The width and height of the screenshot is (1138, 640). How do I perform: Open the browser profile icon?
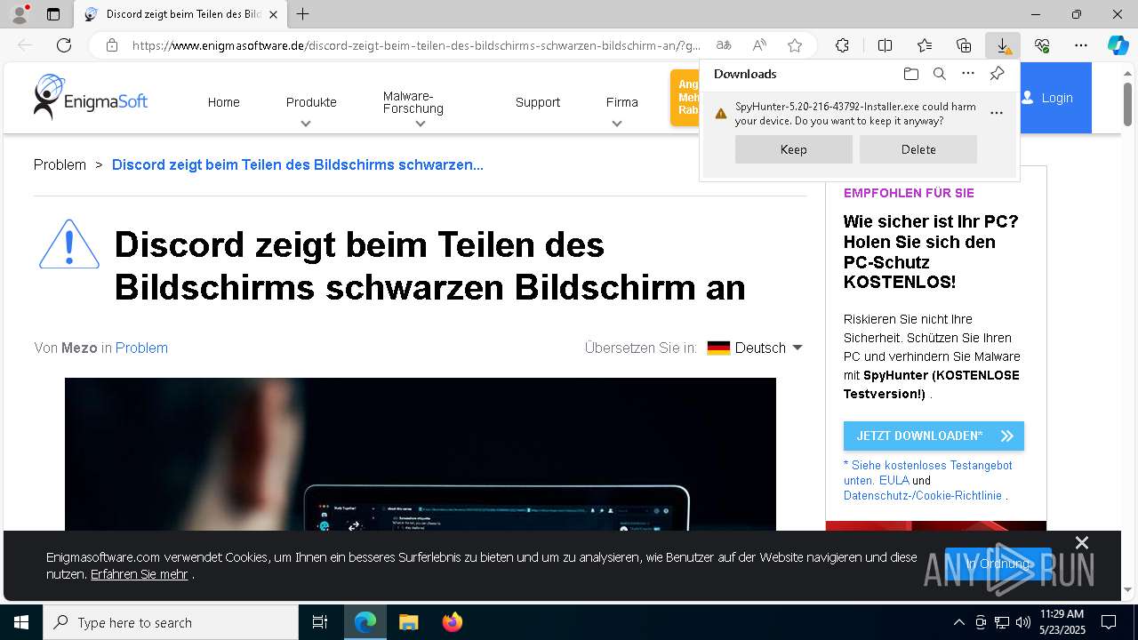pyautogui.click(x=20, y=14)
